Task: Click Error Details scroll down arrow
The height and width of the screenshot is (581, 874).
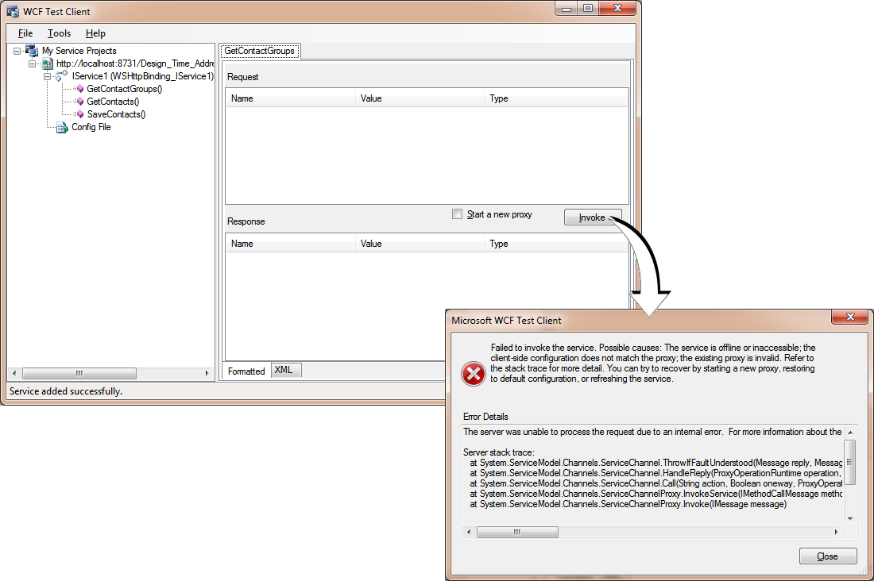Action: pos(850,518)
